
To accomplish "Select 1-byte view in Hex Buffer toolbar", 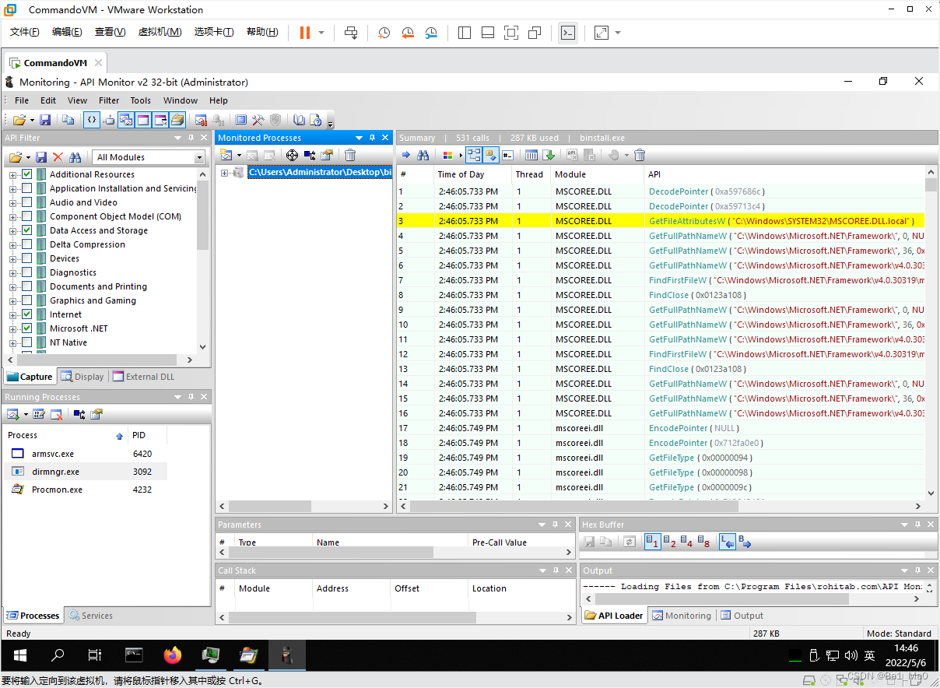I will point(652,542).
